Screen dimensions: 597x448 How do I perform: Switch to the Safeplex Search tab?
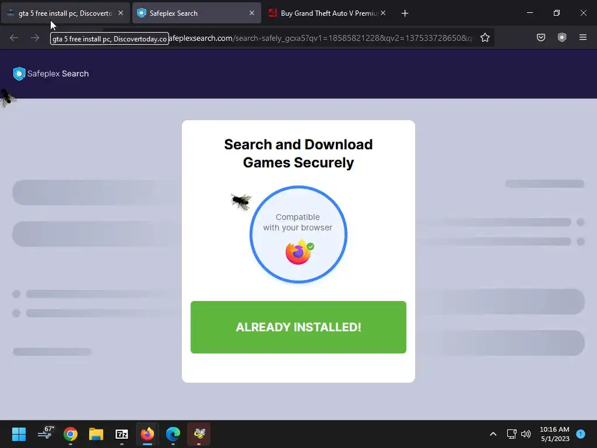coord(196,13)
